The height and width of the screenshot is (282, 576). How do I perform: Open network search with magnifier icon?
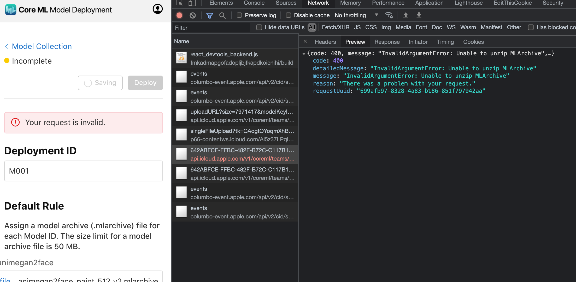coord(222,15)
